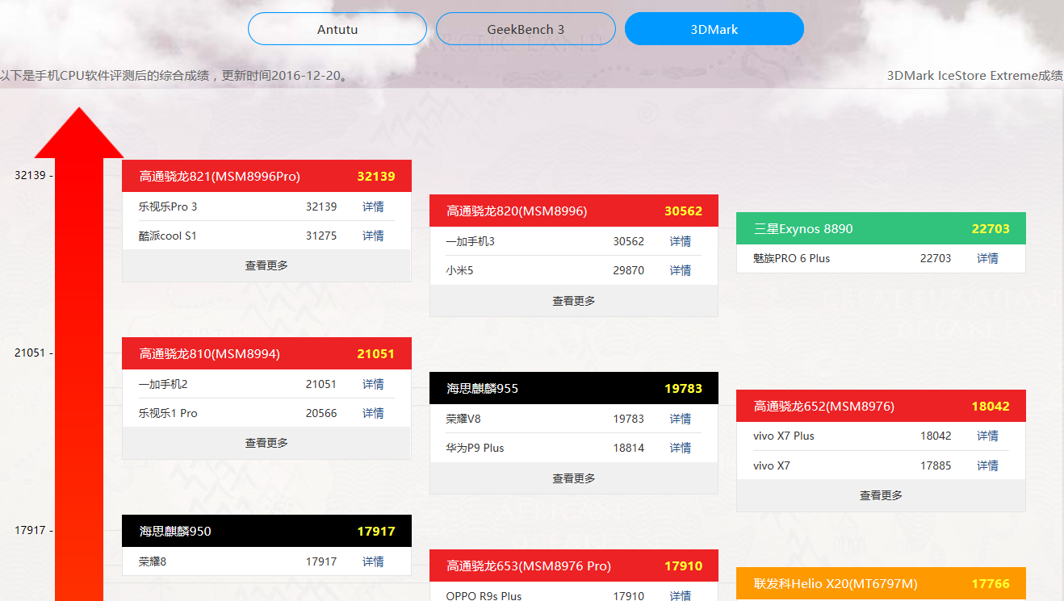
Task: Select the orange 联发科Helio X20 header
Action: pyautogui.click(x=881, y=583)
